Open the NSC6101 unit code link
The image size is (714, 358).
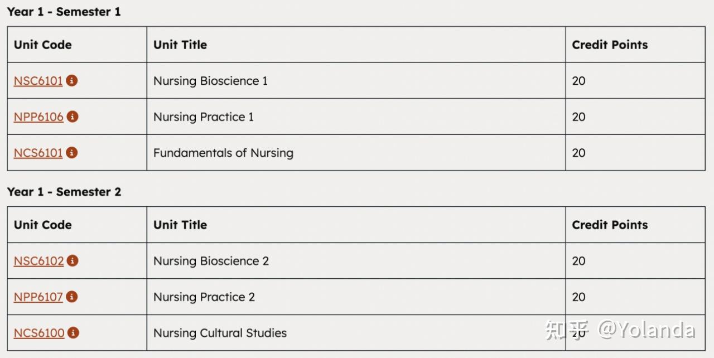point(38,81)
